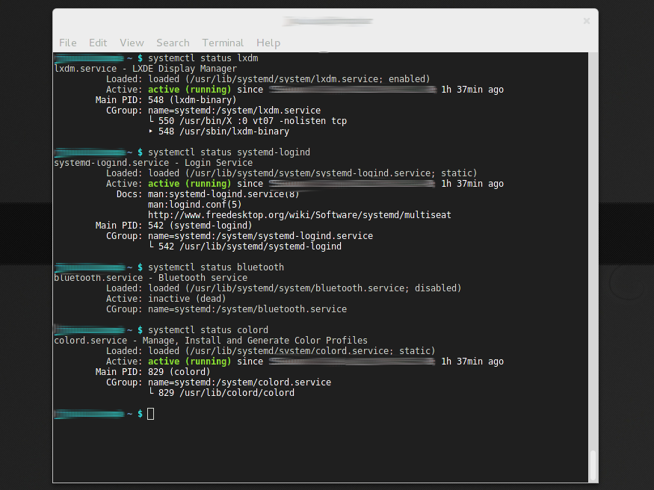Click 'name=systemd:/system/systemd-logind.service' CGroup line
Image resolution: width=654 pixels, height=490 pixels.
click(239, 236)
